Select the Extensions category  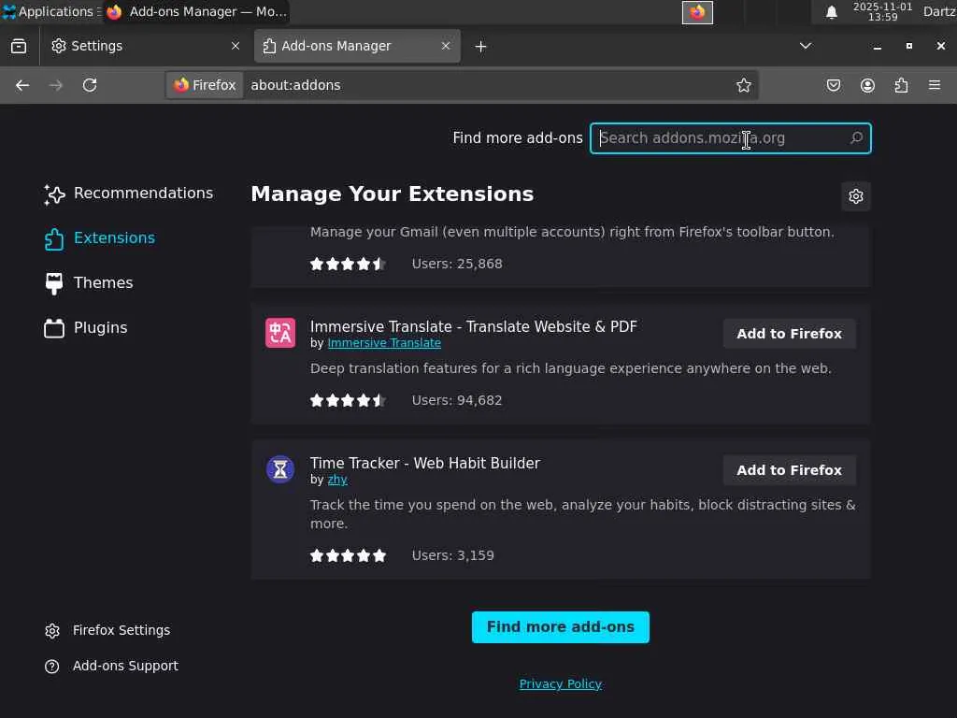click(99, 238)
